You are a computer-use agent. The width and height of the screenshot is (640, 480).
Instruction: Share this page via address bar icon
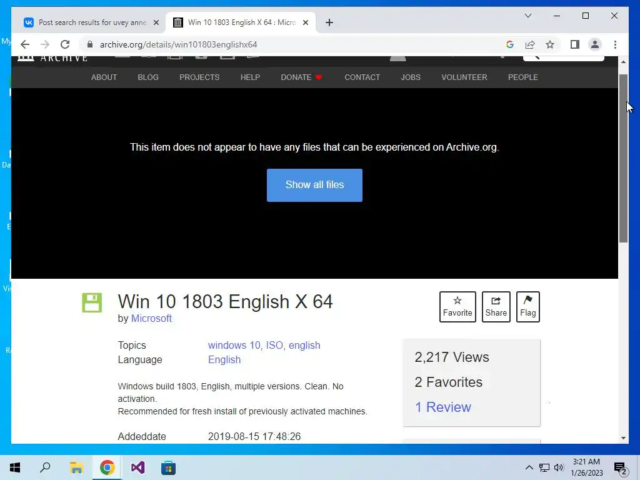click(530, 44)
